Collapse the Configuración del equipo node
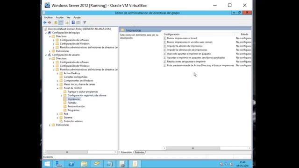This screenshot has height=168, width=299. click(46, 33)
